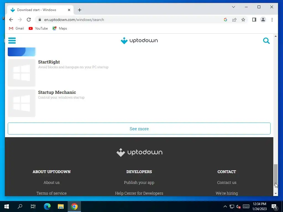Click the muted volume tray icon

tap(239, 206)
